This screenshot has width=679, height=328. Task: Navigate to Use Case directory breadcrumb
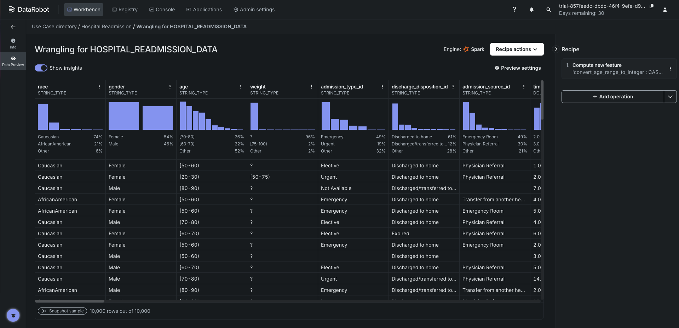[x=54, y=27]
